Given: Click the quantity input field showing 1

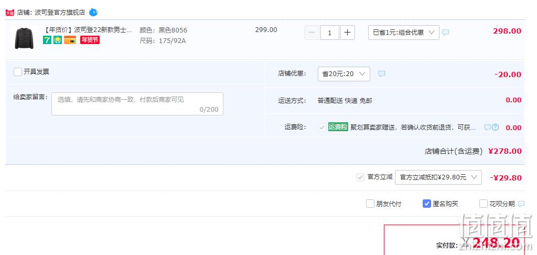Looking at the screenshot, I should (330, 33).
